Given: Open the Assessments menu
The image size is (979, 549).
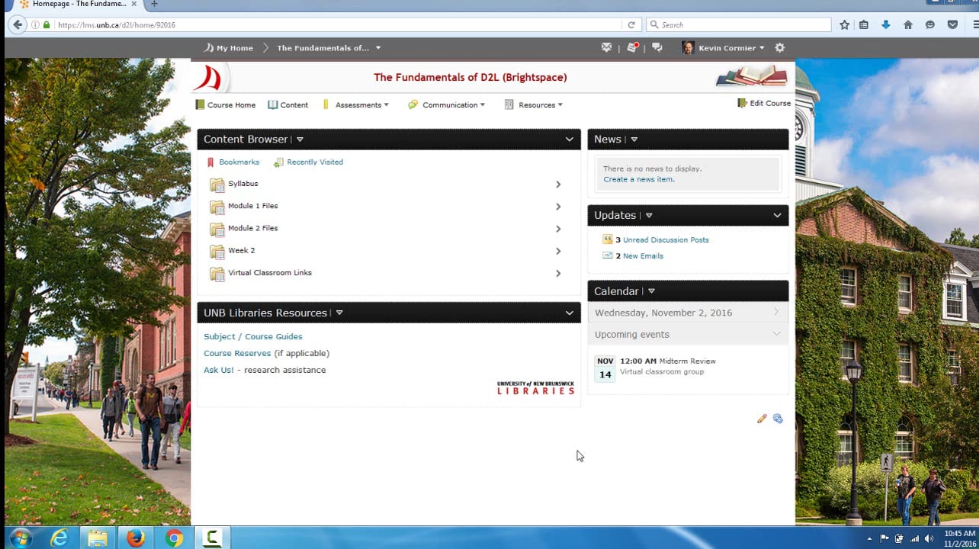Looking at the screenshot, I should [x=356, y=105].
